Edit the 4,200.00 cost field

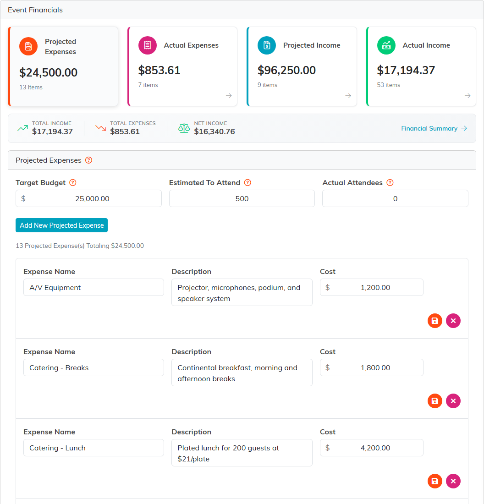tap(371, 448)
